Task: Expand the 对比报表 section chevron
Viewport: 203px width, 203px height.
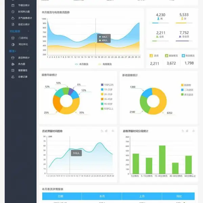Action: [x=28, y=31]
